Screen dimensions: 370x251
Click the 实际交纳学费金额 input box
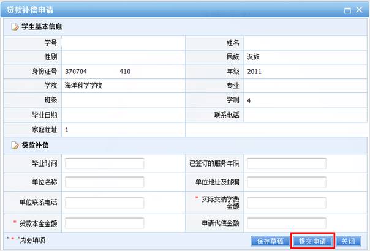[286, 203]
